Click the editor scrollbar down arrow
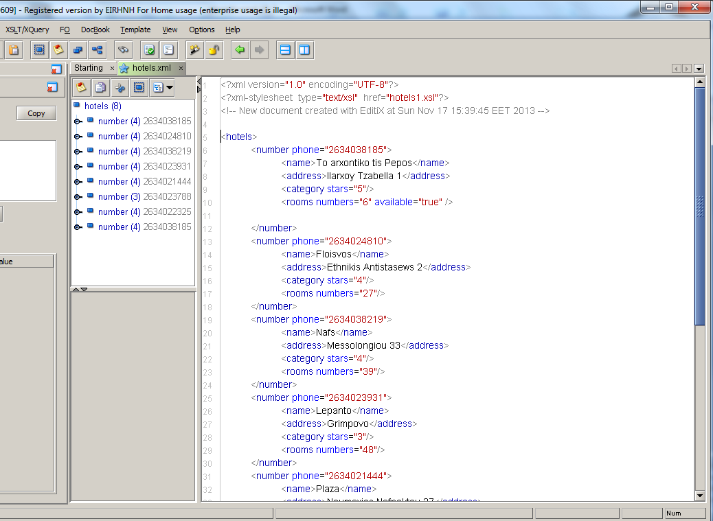This screenshot has height=521, width=713. pyautogui.click(x=700, y=496)
